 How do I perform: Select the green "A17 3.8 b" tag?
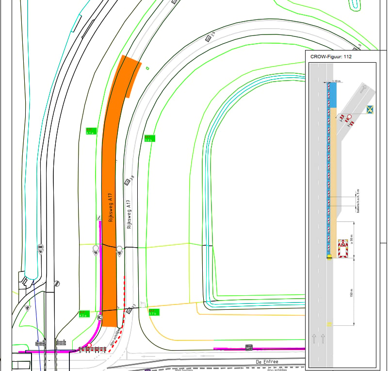click(149, 138)
